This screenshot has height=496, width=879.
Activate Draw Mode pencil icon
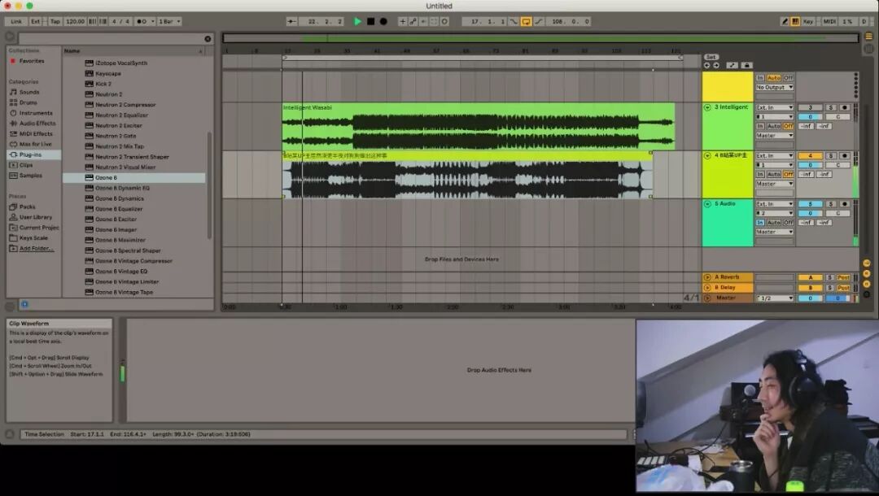(x=785, y=21)
